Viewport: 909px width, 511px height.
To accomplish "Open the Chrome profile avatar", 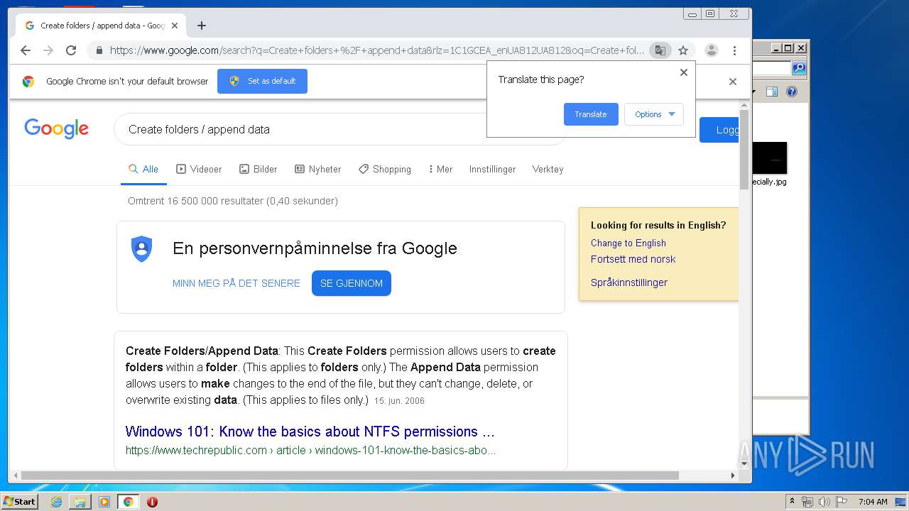I will 711,50.
